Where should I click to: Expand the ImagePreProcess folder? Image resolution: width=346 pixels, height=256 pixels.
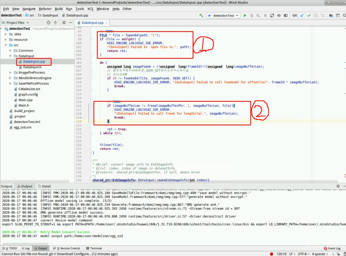pos(11,72)
